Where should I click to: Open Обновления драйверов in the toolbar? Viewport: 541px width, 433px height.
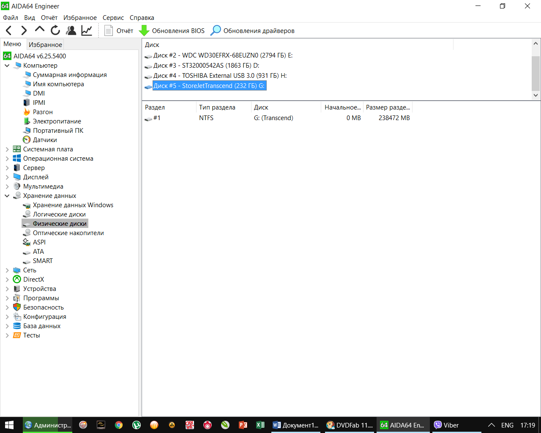(x=252, y=30)
